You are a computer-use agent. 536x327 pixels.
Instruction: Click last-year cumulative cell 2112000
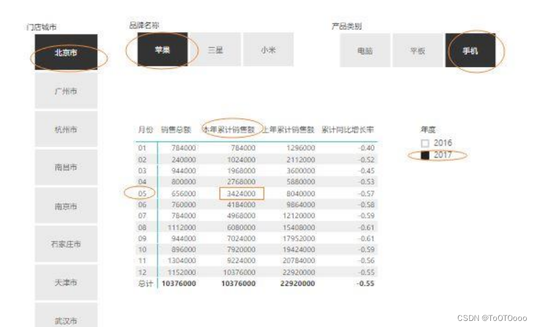pyautogui.click(x=301, y=160)
